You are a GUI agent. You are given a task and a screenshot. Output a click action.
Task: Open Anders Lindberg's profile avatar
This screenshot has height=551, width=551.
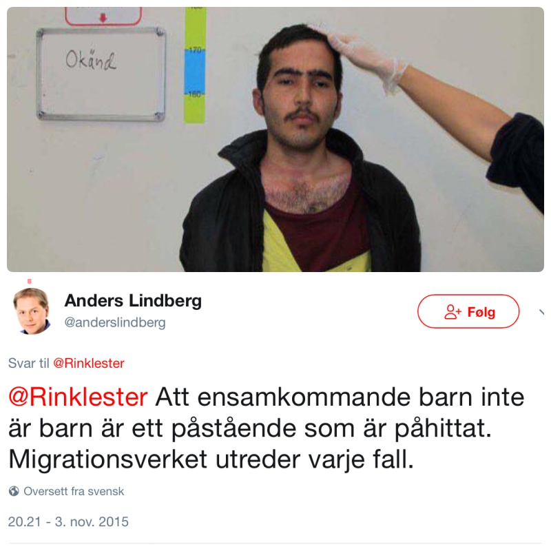pos(31,311)
